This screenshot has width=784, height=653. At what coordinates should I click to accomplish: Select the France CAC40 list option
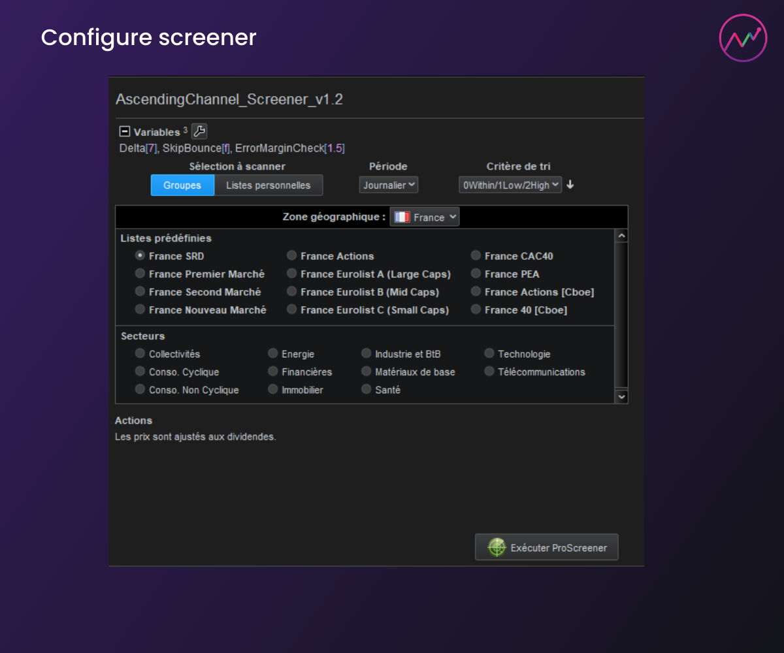click(x=476, y=255)
